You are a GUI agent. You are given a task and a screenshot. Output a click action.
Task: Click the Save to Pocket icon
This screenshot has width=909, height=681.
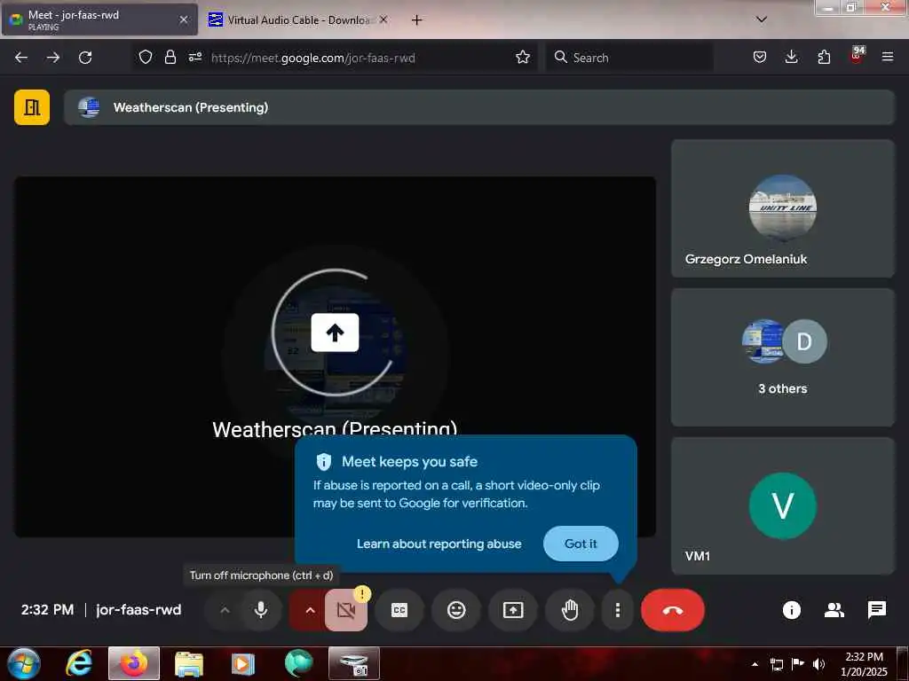(x=760, y=57)
